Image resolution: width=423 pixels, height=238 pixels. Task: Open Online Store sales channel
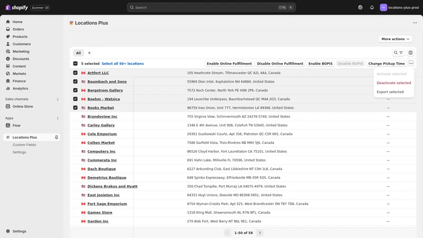23,107
